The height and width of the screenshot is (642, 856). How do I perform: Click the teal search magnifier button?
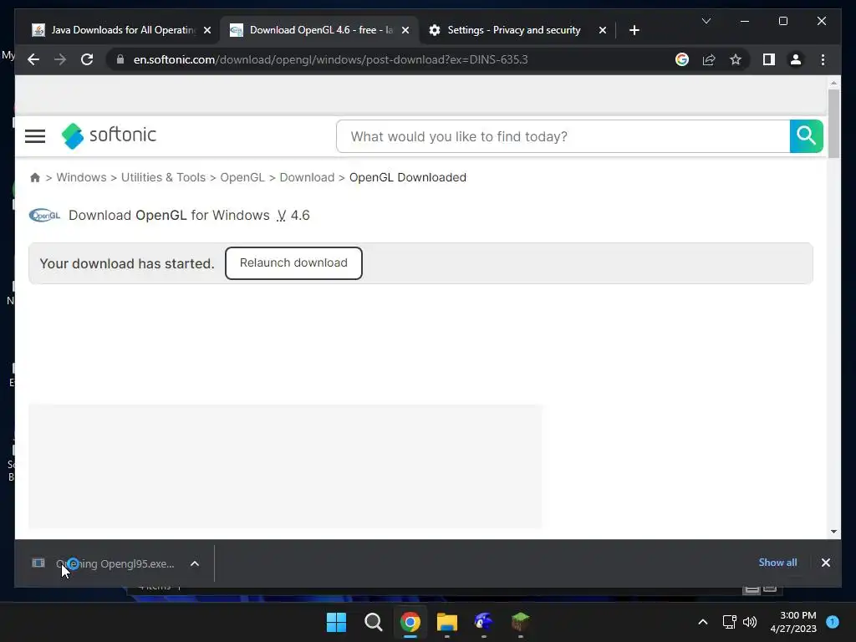806,136
